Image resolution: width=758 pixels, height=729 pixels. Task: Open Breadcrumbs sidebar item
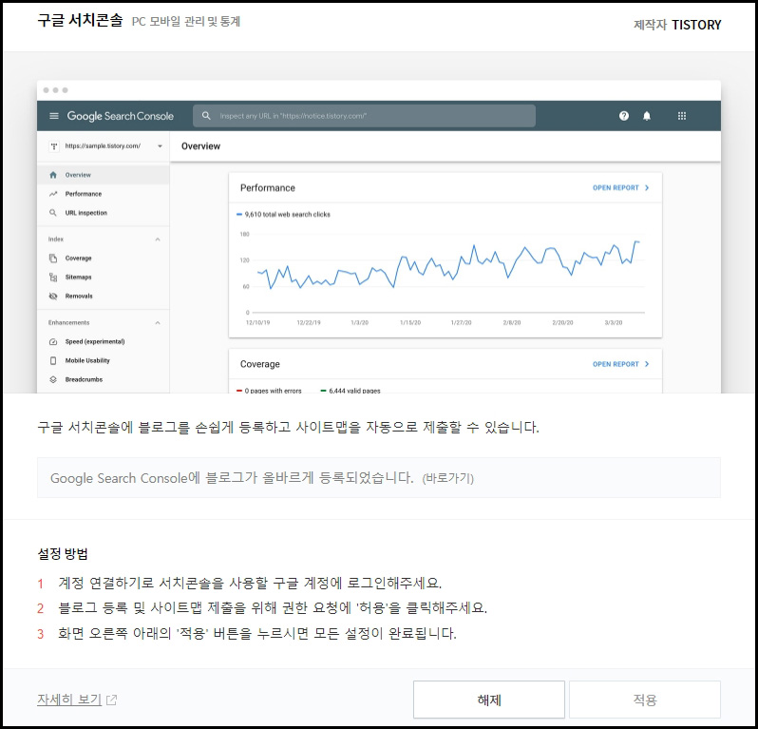pyautogui.click(x=103, y=379)
